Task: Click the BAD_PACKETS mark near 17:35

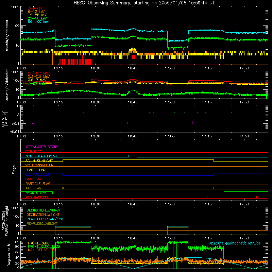Action: click(256, 197)
